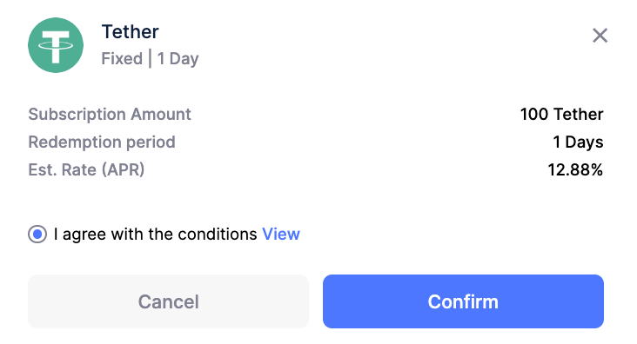
Task: Click the APR abbreviation in rate label
Action: tap(123, 170)
